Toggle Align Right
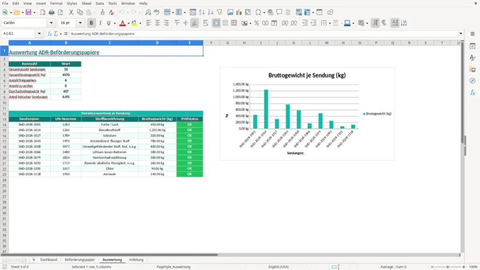This screenshot has width=480, height=270. pyautogui.click(x=166, y=23)
